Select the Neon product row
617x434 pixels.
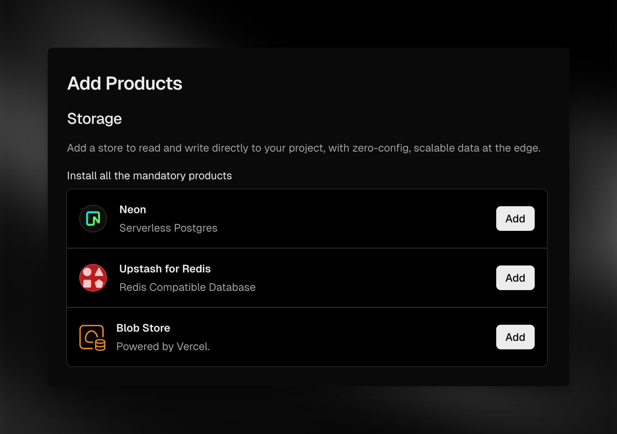click(269, 219)
